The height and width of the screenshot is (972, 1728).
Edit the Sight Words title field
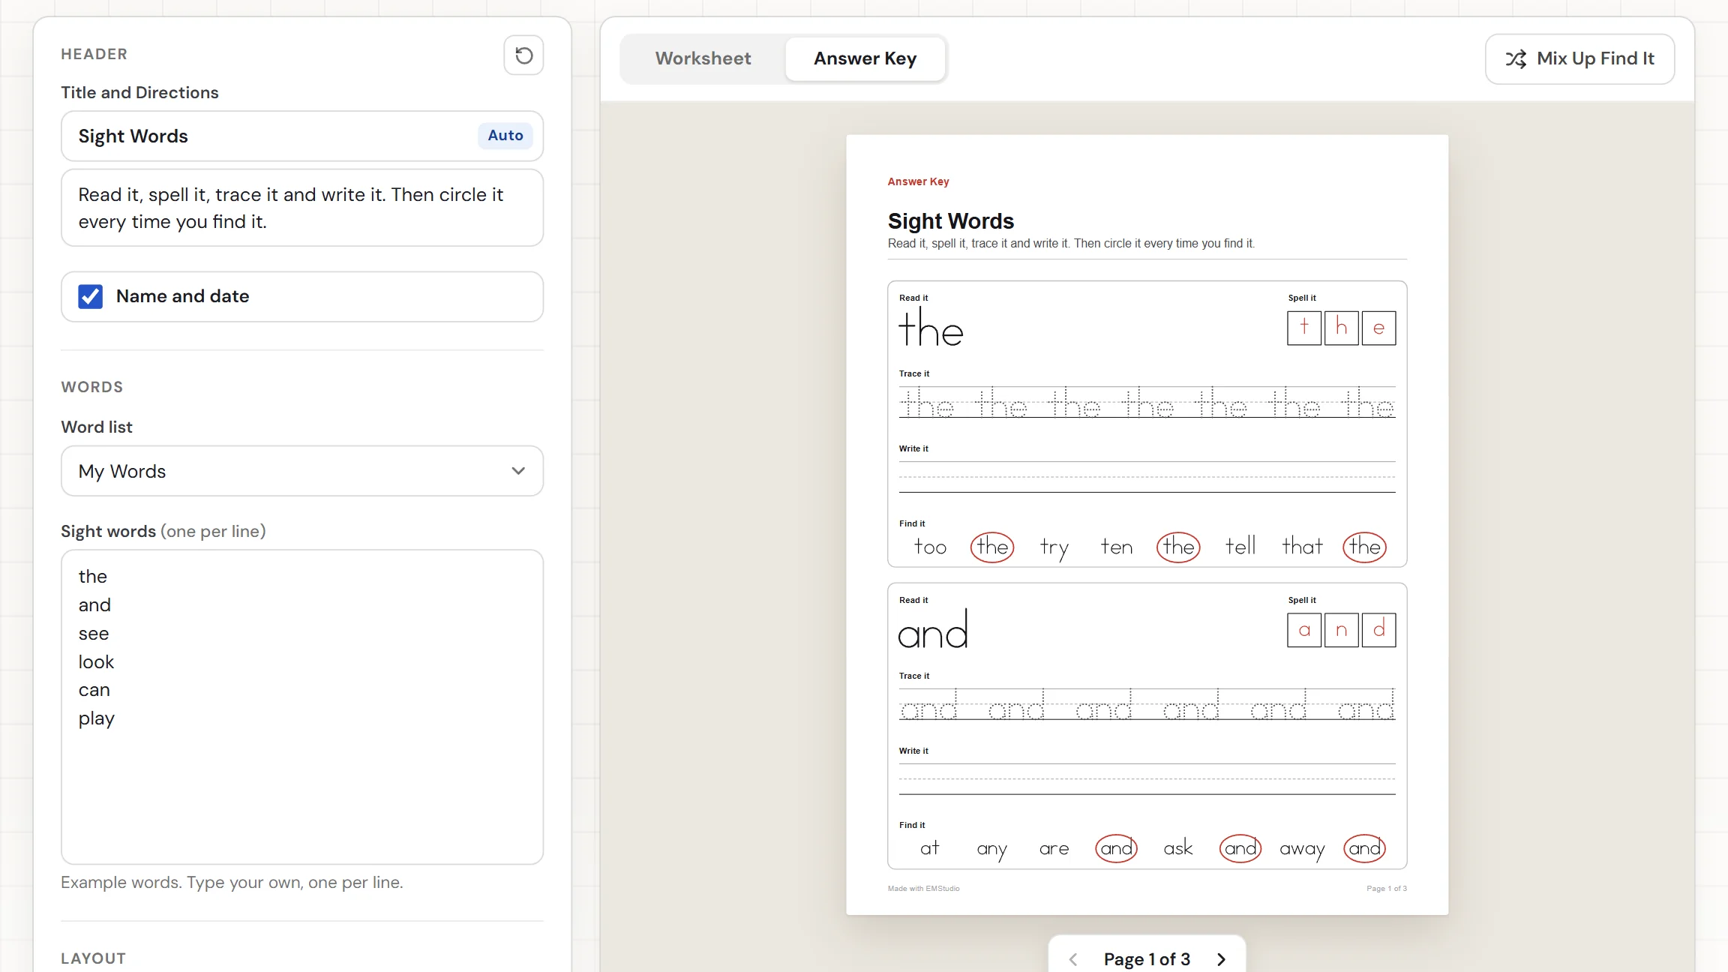(302, 136)
